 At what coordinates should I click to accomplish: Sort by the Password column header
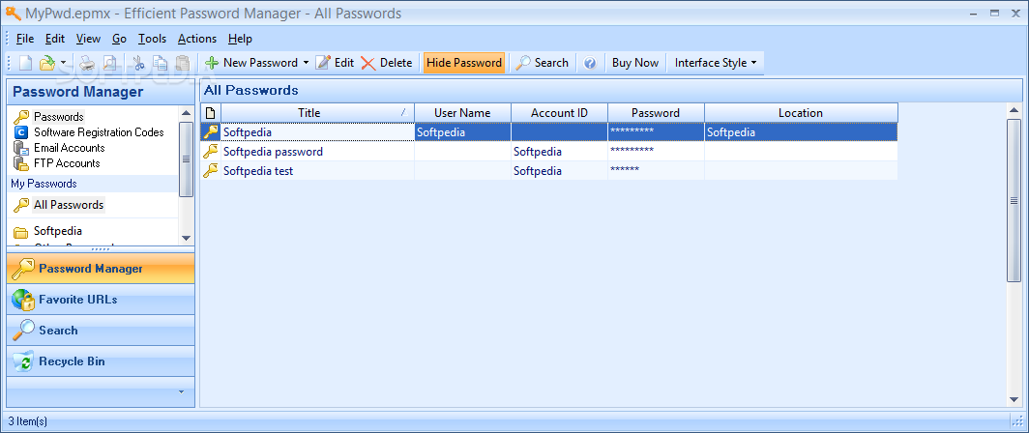click(x=656, y=113)
